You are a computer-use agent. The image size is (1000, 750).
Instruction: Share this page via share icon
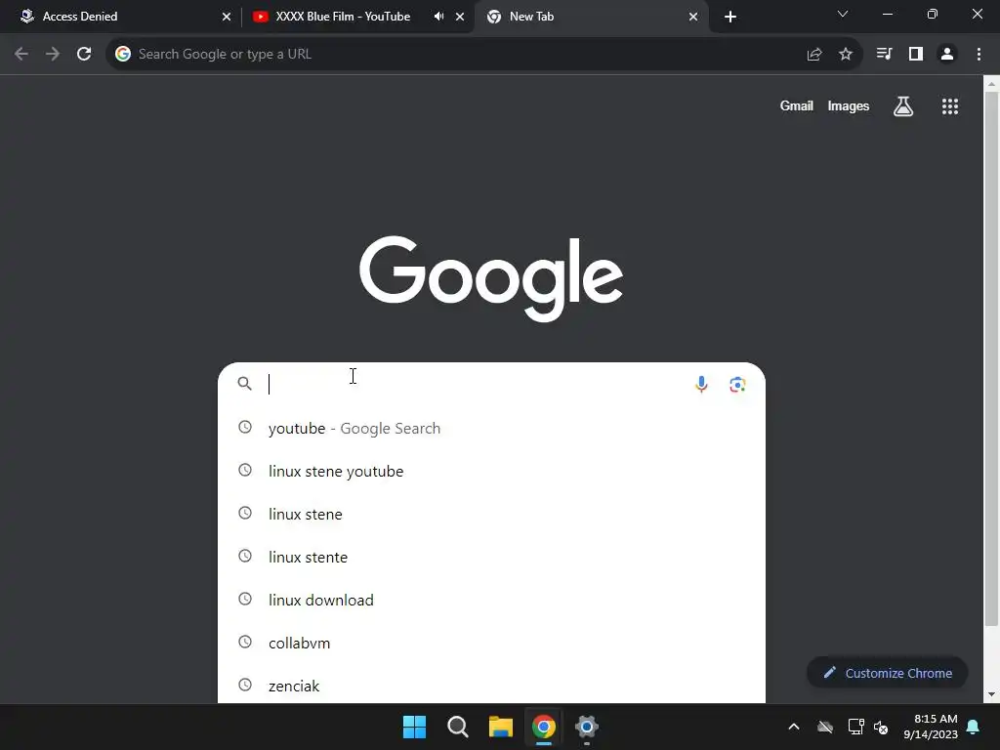coord(814,55)
